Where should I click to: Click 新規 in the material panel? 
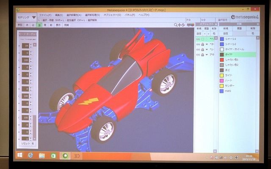(226, 28)
